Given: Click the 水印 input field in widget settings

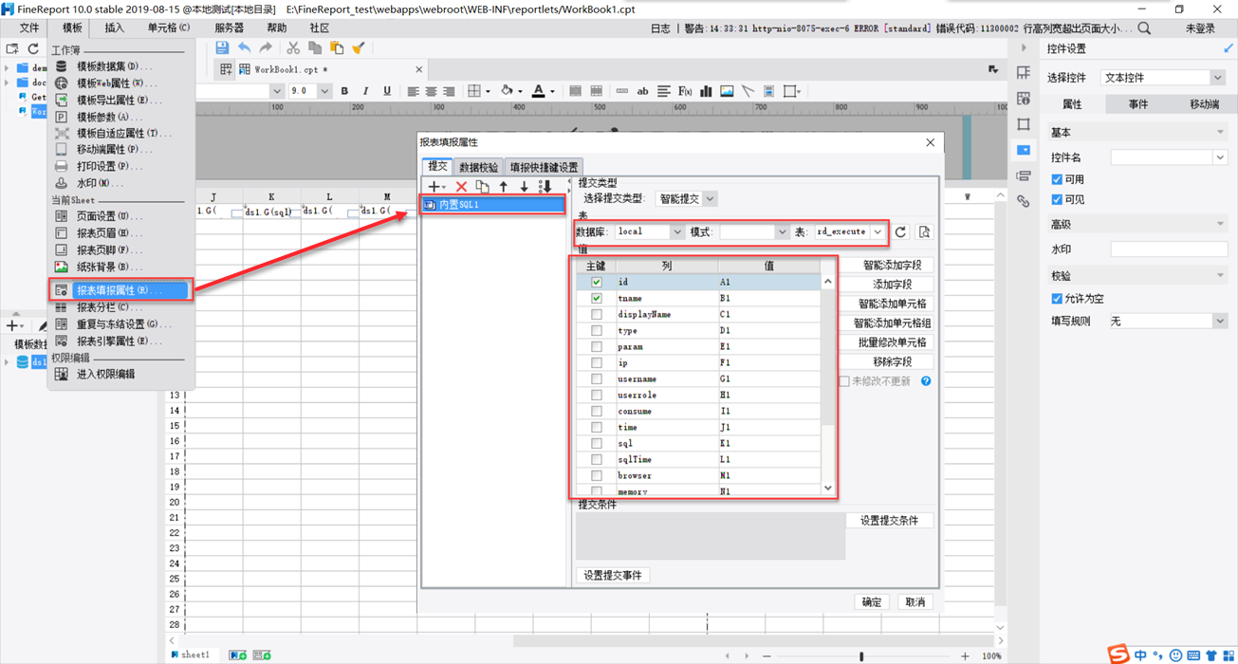Looking at the screenshot, I should coord(1169,249).
